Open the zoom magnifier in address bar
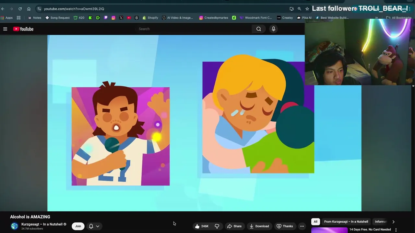 pyautogui.click(x=299, y=9)
